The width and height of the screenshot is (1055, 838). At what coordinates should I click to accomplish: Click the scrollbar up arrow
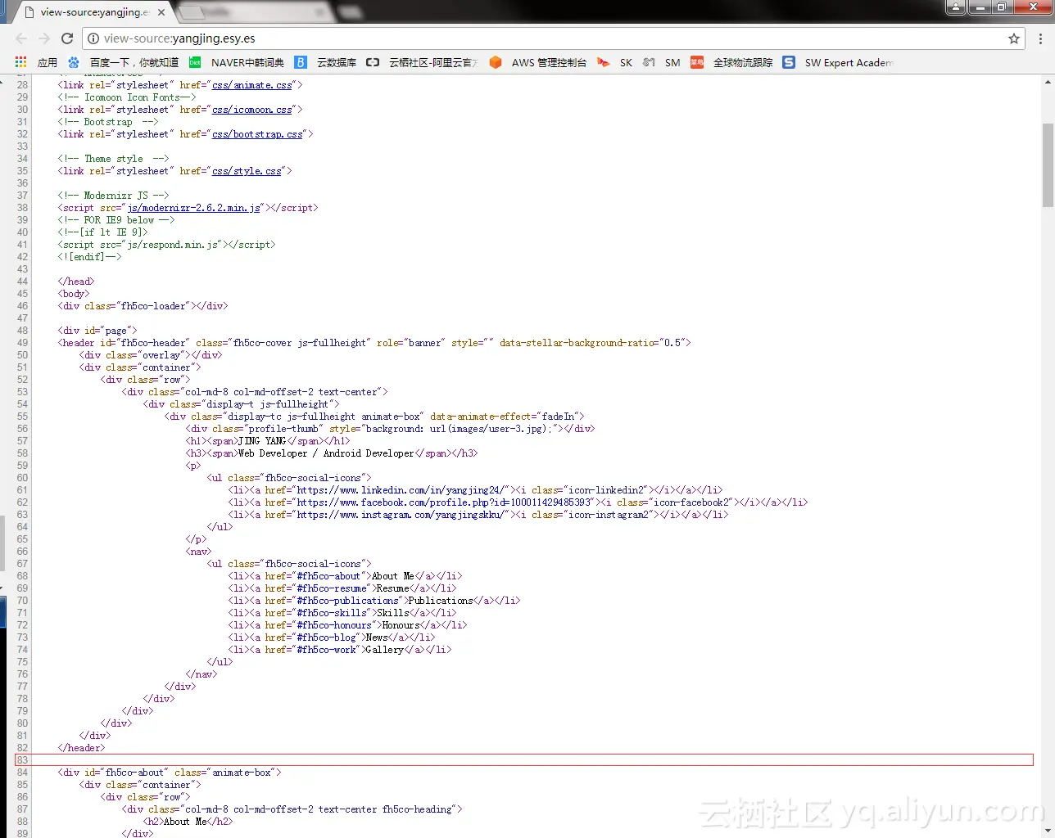point(1048,82)
